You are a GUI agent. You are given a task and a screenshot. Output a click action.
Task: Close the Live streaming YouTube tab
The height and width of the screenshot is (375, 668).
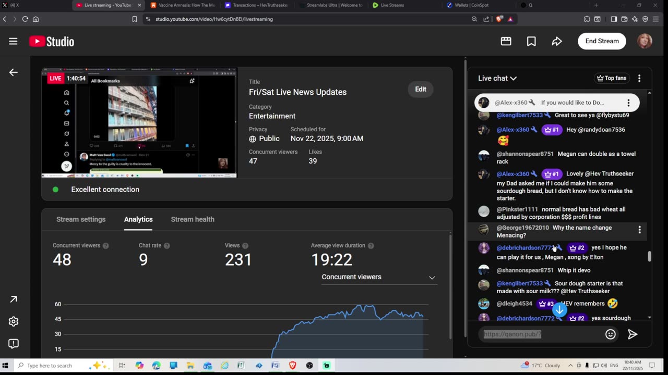coord(139,5)
